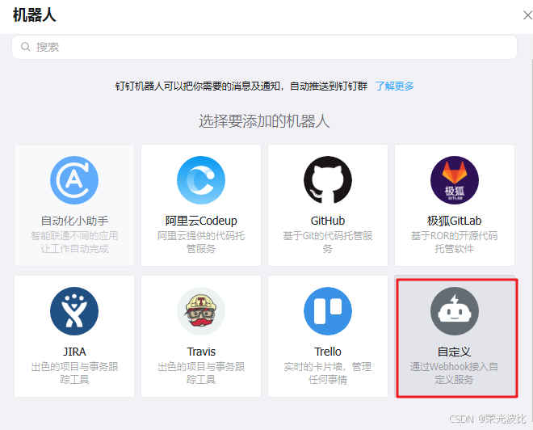The height and width of the screenshot is (430, 533).
Task: Click the 自动化小助手 robot icon
Action: [74, 180]
